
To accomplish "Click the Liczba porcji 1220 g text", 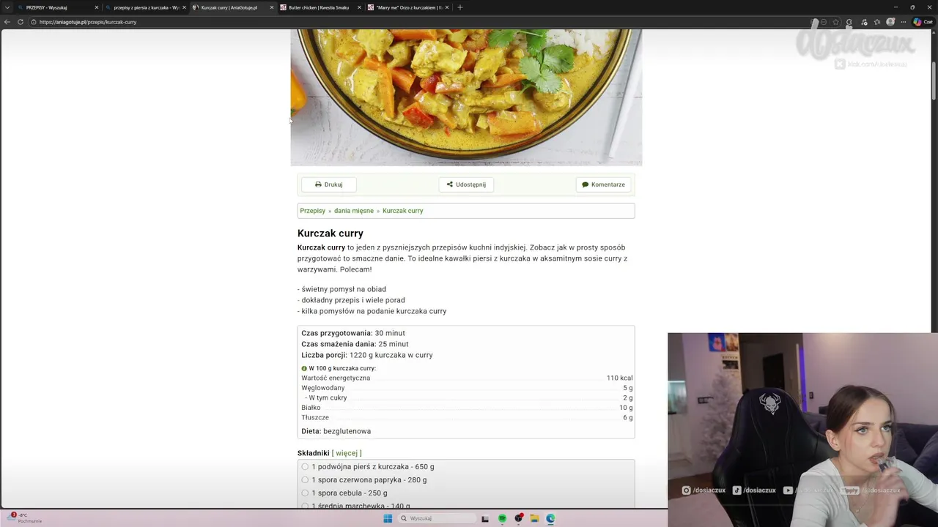I will (x=367, y=355).
